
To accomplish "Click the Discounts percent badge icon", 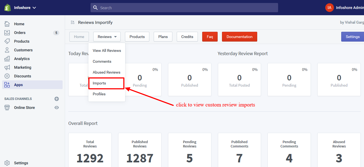I will pyautogui.click(x=7, y=76).
